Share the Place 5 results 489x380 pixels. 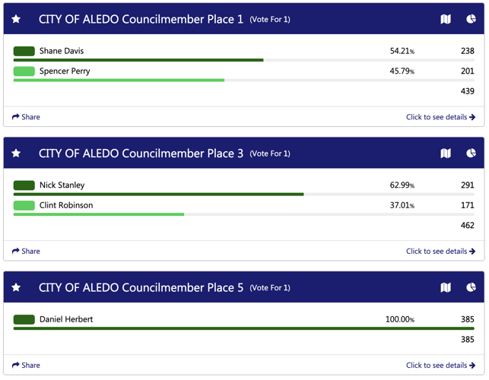coord(26,366)
